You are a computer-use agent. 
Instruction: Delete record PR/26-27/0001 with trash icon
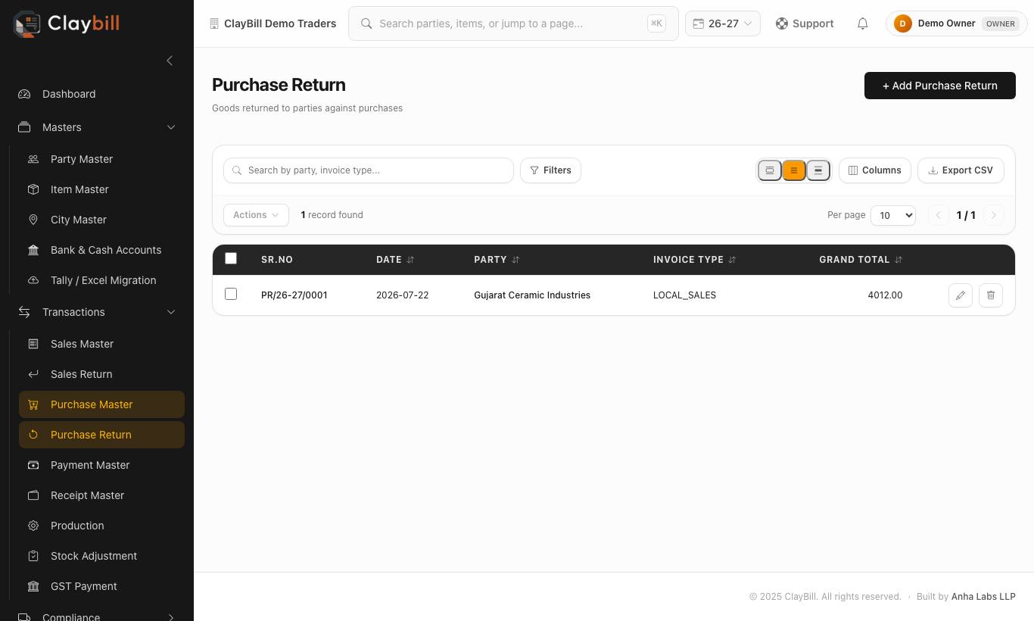[991, 295]
